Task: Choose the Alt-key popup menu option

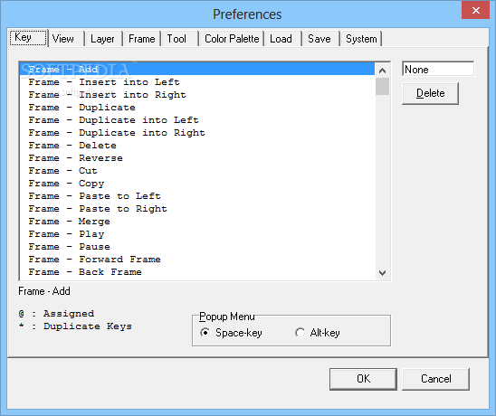Action: [318, 333]
